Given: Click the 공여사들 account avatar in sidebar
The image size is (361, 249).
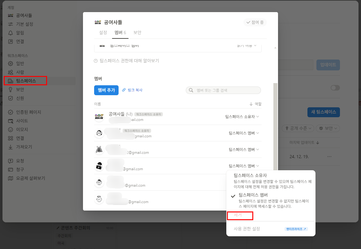Looking at the screenshot, I should pos(10,16).
